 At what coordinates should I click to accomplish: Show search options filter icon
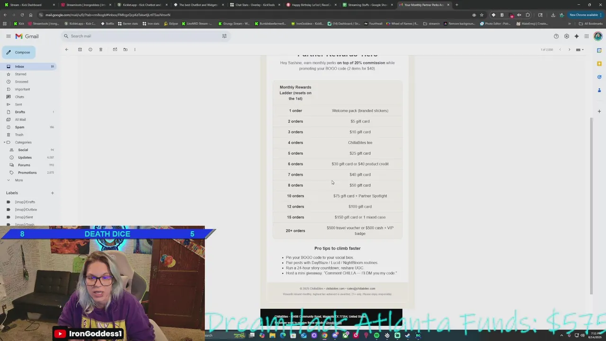[224, 36]
